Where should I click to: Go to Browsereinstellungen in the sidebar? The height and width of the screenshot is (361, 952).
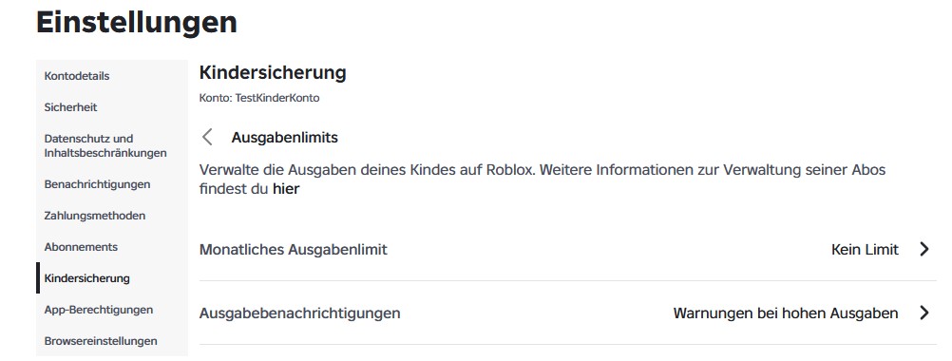101,341
